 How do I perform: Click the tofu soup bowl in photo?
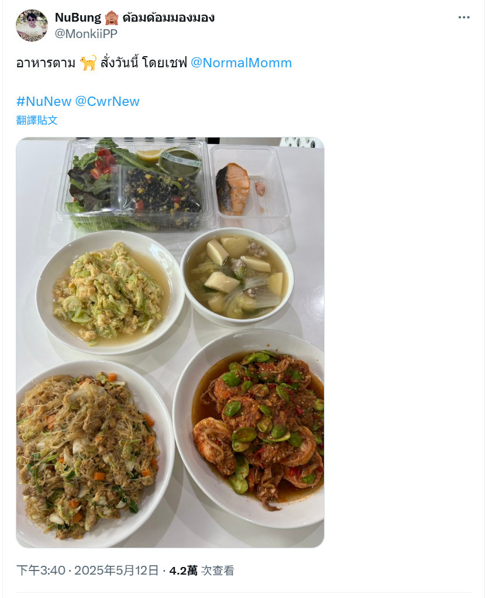click(x=237, y=277)
